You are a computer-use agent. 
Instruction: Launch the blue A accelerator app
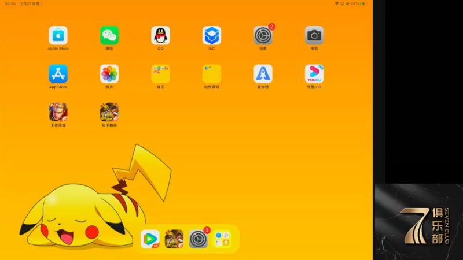[263, 74]
